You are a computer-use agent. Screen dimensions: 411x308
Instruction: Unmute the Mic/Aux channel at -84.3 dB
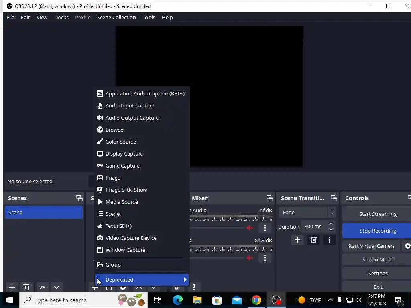(x=250, y=258)
